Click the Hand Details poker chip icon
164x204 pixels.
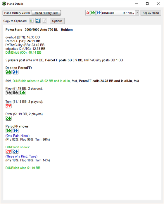[4, 3]
